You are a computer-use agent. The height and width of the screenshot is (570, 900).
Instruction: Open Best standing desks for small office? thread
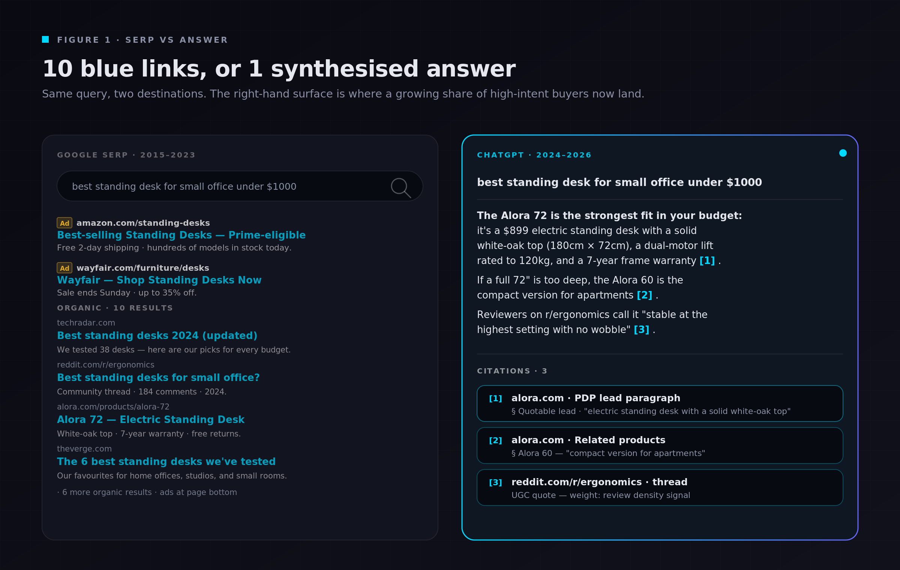click(158, 378)
